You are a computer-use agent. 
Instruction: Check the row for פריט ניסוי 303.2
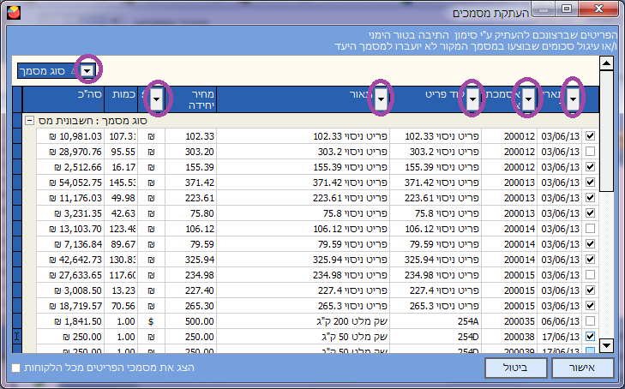click(590, 151)
